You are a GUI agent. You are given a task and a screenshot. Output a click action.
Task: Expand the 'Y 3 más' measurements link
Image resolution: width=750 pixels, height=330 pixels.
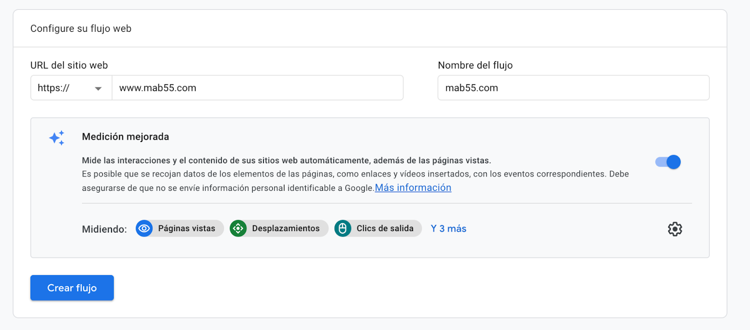coord(448,229)
